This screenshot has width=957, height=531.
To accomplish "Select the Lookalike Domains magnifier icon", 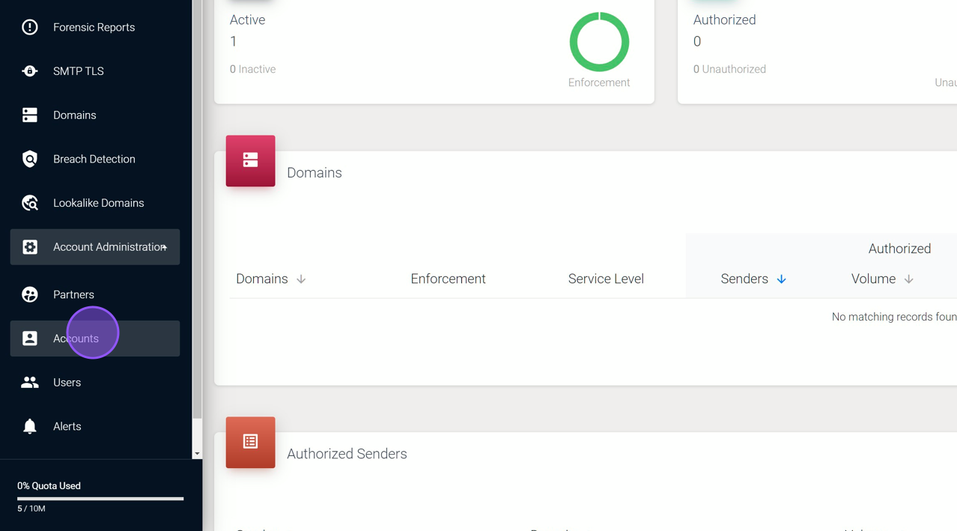I will pos(29,202).
